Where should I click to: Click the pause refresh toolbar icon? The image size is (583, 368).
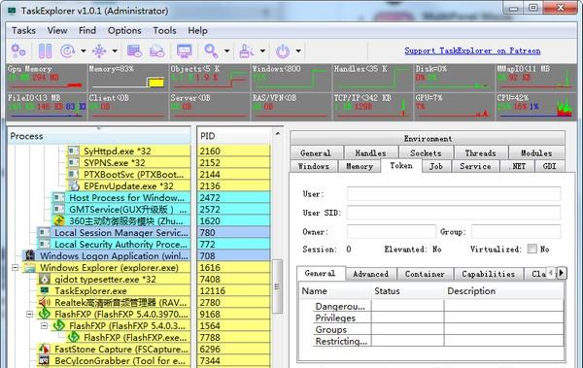(46, 50)
